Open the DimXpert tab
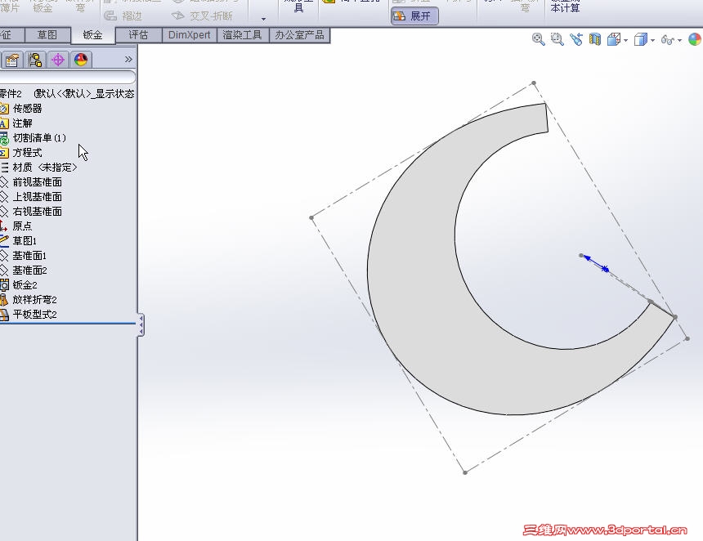The width and height of the screenshot is (703, 541). click(189, 34)
